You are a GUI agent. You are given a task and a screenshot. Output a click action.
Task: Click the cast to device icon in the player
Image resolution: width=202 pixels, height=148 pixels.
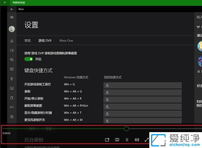point(107,140)
